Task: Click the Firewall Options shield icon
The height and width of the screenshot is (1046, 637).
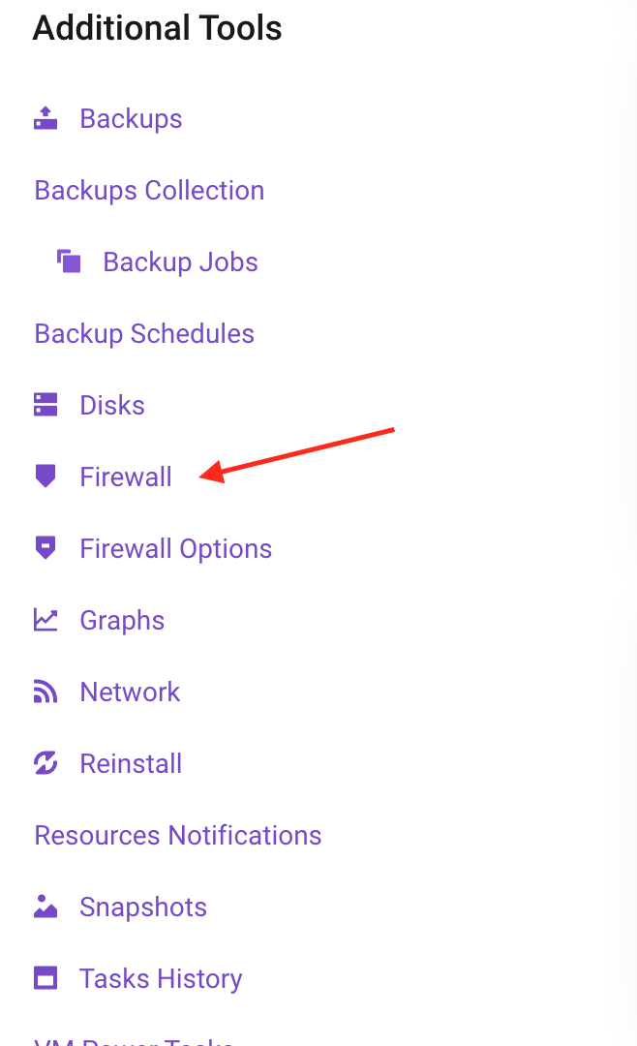Action: [45, 548]
